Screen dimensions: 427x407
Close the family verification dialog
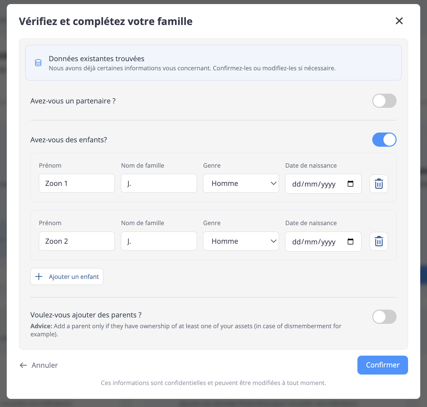tap(399, 21)
